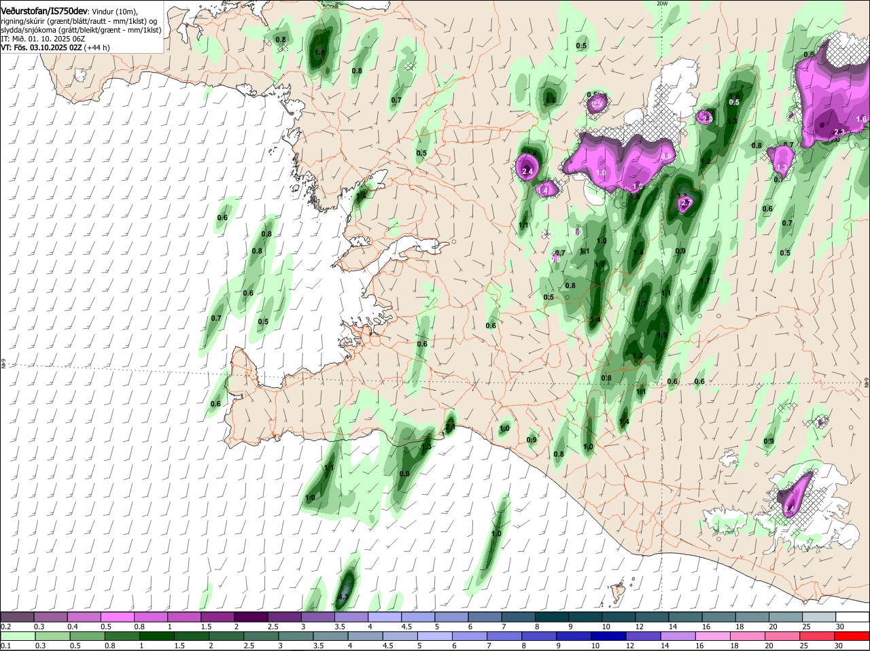Click the 20W longitude label at top
Viewport: 870px width, 651px height.
663,3
